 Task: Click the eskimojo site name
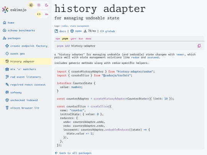(18, 10)
